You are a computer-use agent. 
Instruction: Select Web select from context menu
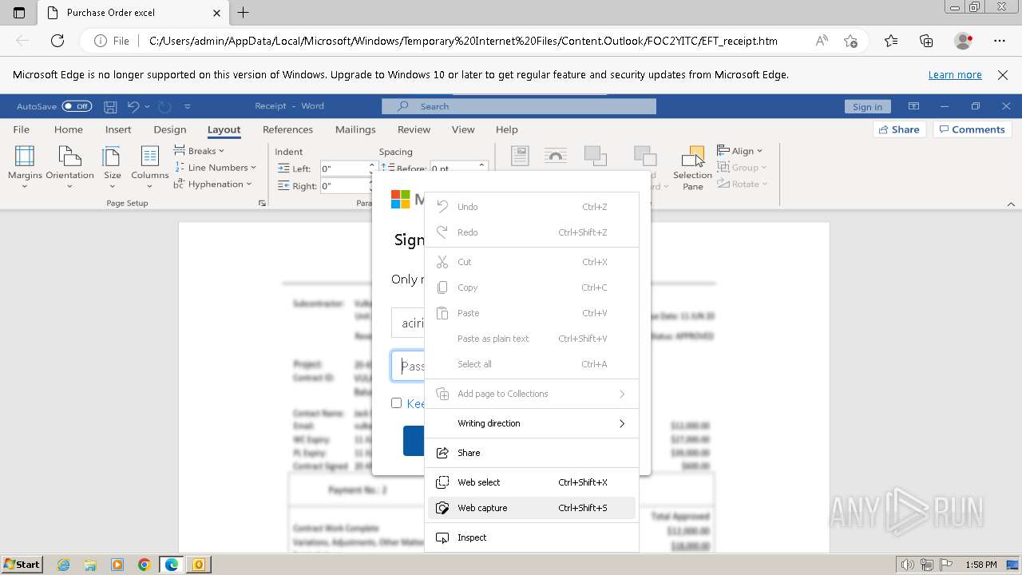(x=532, y=482)
